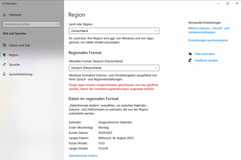Click the Feedback senden text link
The width and height of the screenshot is (241, 160).
(x=206, y=60)
